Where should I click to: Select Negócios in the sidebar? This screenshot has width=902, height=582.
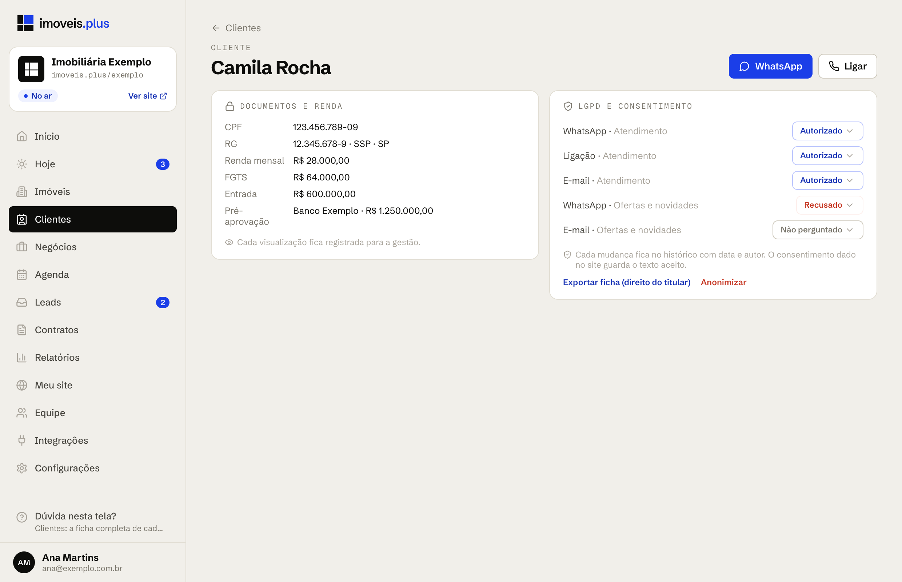[x=93, y=247]
